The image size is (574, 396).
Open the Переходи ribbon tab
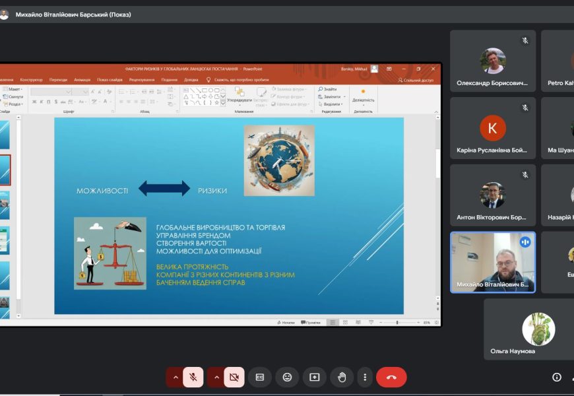coord(58,79)
